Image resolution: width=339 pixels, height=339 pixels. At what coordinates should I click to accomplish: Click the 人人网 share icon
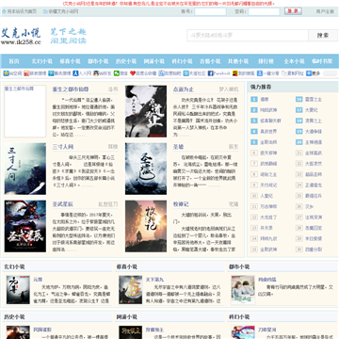(75, 73)
